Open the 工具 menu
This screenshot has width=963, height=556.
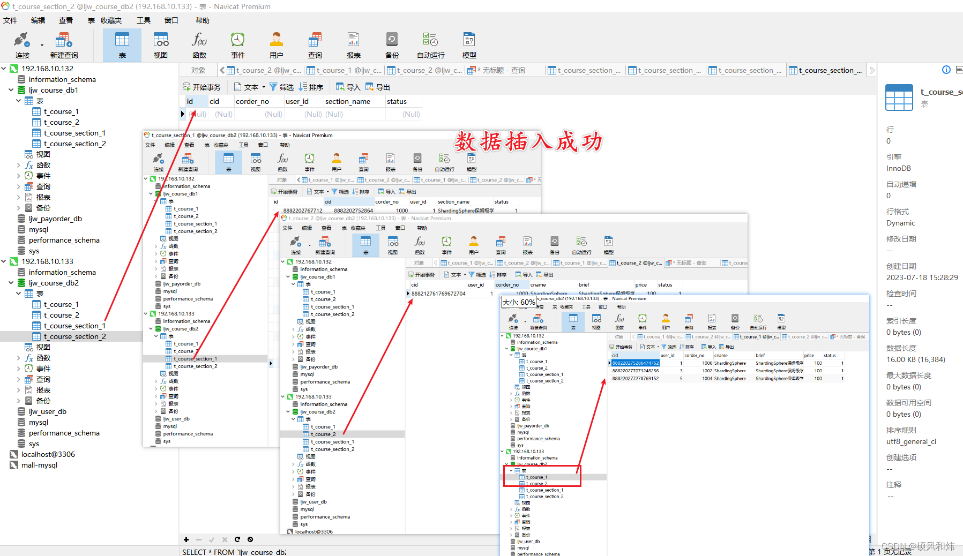pyautogui.click(x=144, y=20)
